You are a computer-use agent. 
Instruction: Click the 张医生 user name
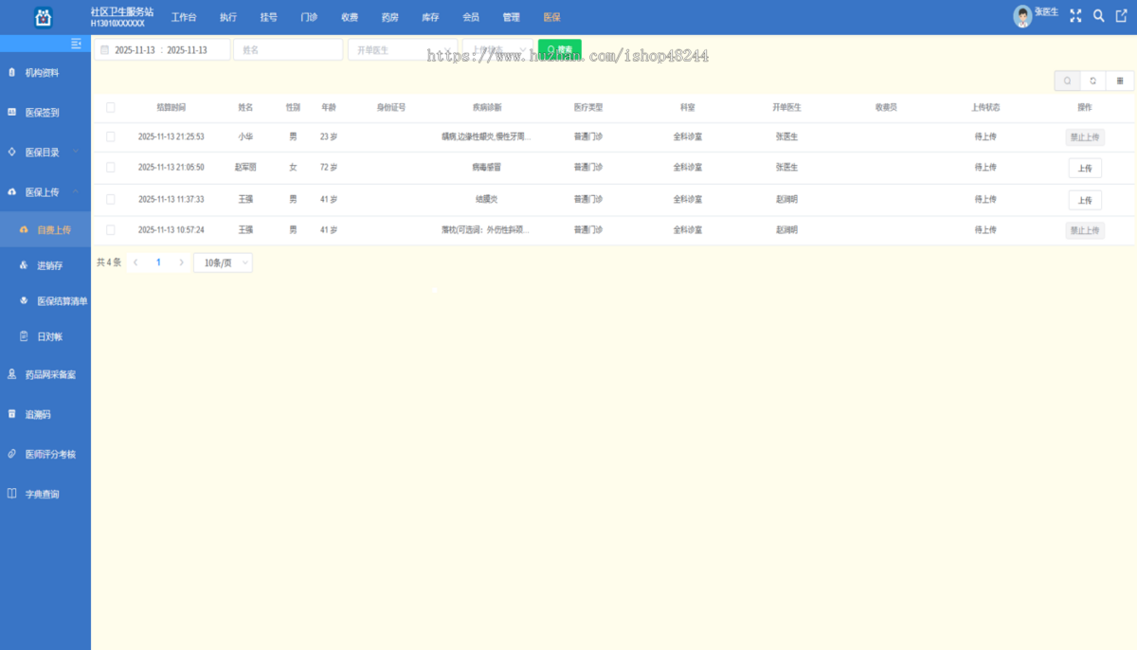tap(1047, 11)
